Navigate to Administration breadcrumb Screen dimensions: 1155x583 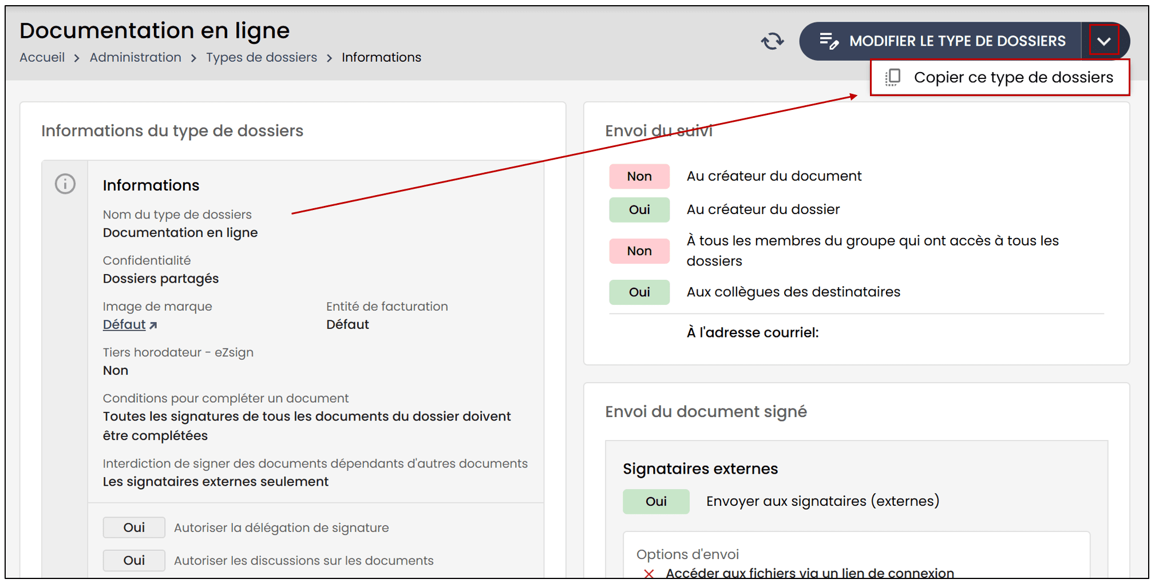pyautogui.click(x=135, y=58)
